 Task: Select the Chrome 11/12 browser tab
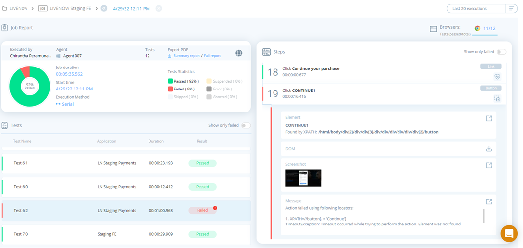[485, 29]
